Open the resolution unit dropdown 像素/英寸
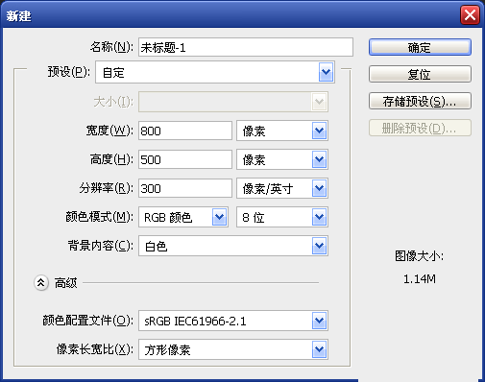This screenshot has height=382, width=485. [282, 188]
